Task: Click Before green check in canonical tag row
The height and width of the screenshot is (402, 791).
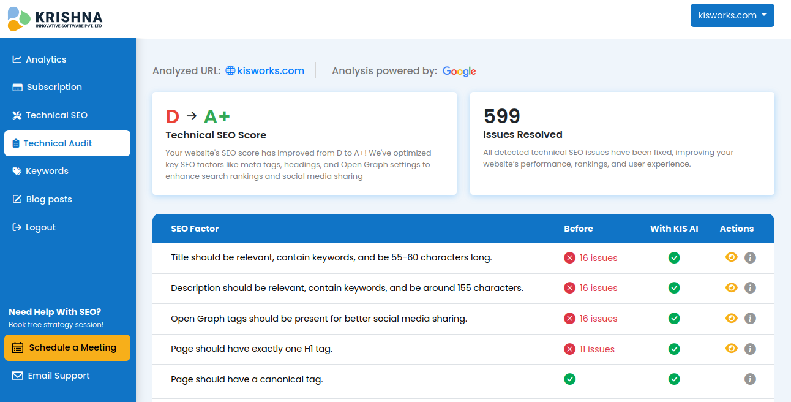Action: tap(569, 379)
